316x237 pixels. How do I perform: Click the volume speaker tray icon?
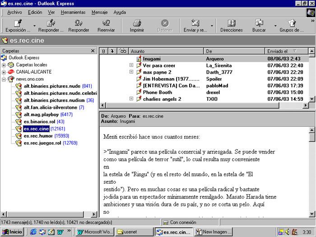point(287,232)
